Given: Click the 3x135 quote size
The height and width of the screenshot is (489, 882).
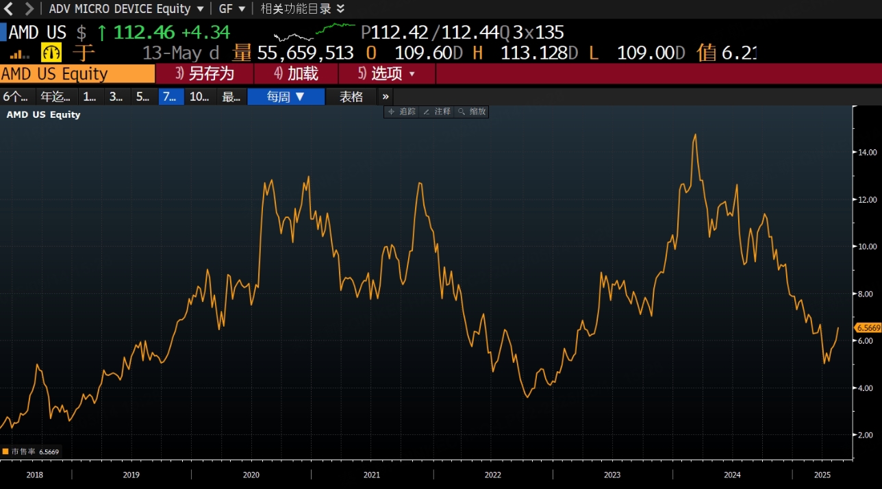Looking at the screenshot, I should point(538,32).
